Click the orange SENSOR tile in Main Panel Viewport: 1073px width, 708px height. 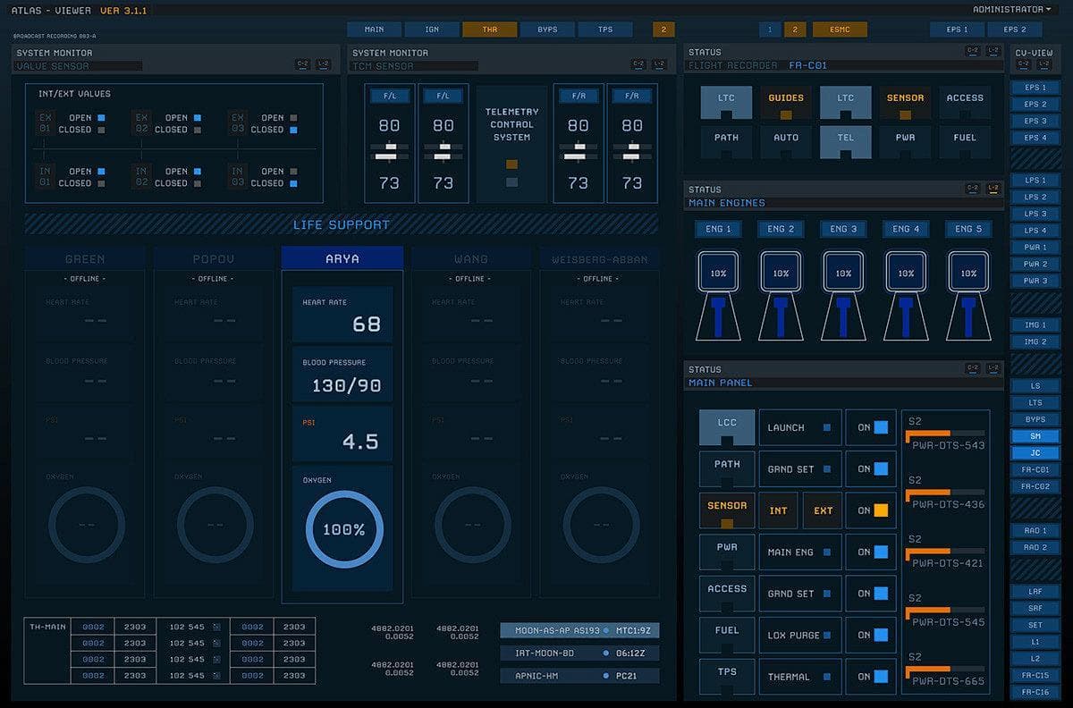point(727,510)
